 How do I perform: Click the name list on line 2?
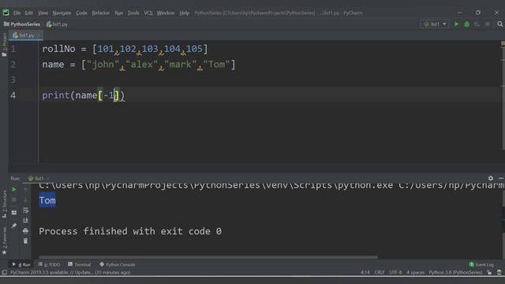point(139,65)
